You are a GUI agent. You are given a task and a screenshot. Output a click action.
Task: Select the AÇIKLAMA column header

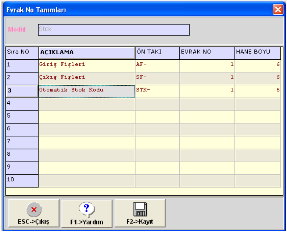pos(87,52)
